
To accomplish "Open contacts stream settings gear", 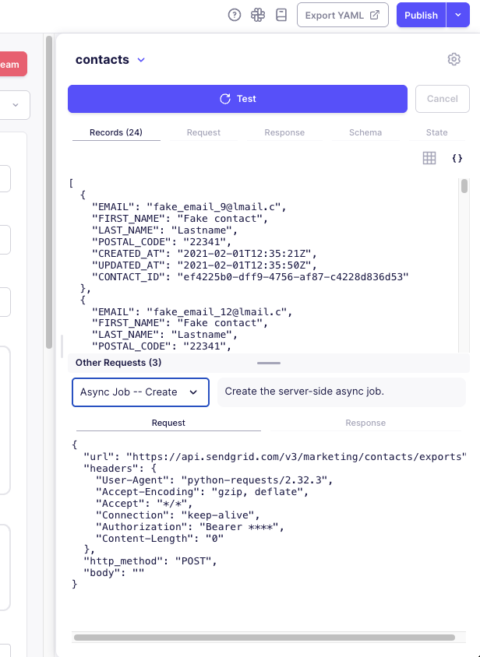I will 454,60.
